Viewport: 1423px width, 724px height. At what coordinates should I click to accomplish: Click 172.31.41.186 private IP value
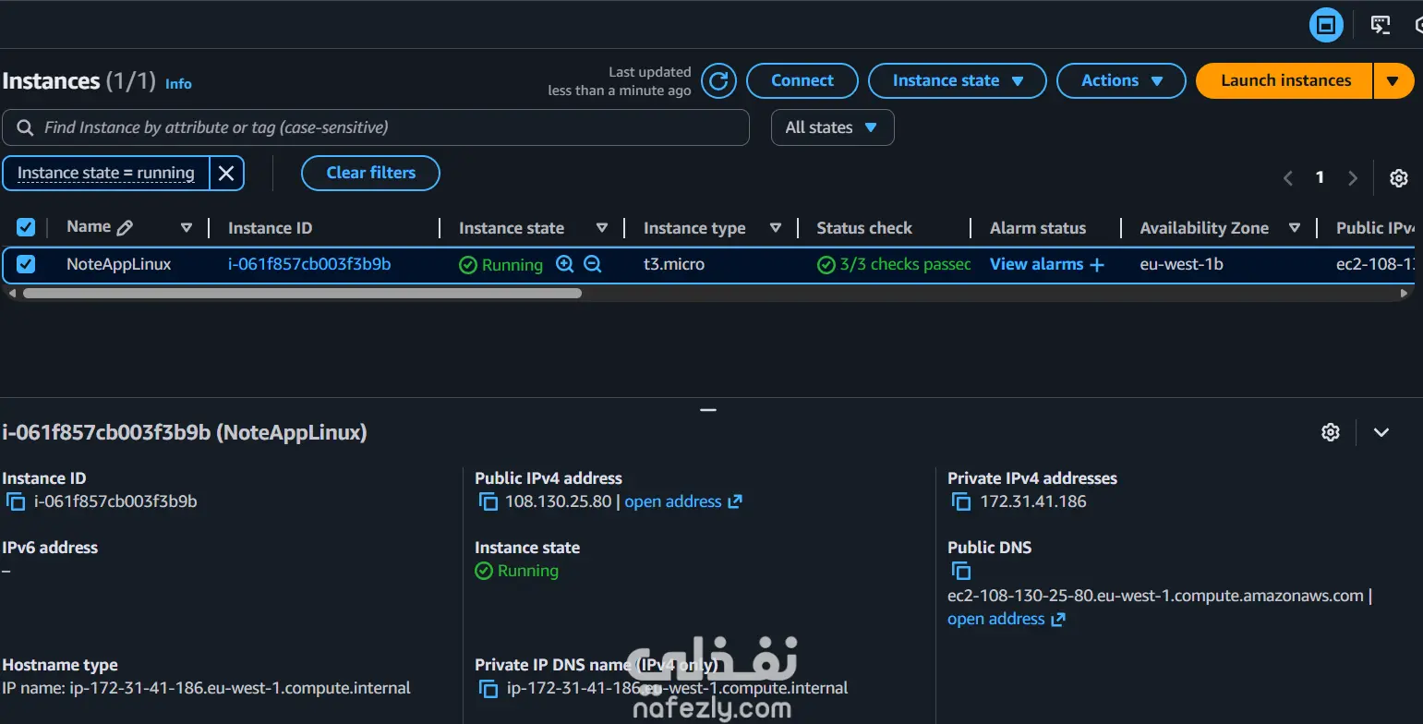click(x=1033, y=501)
